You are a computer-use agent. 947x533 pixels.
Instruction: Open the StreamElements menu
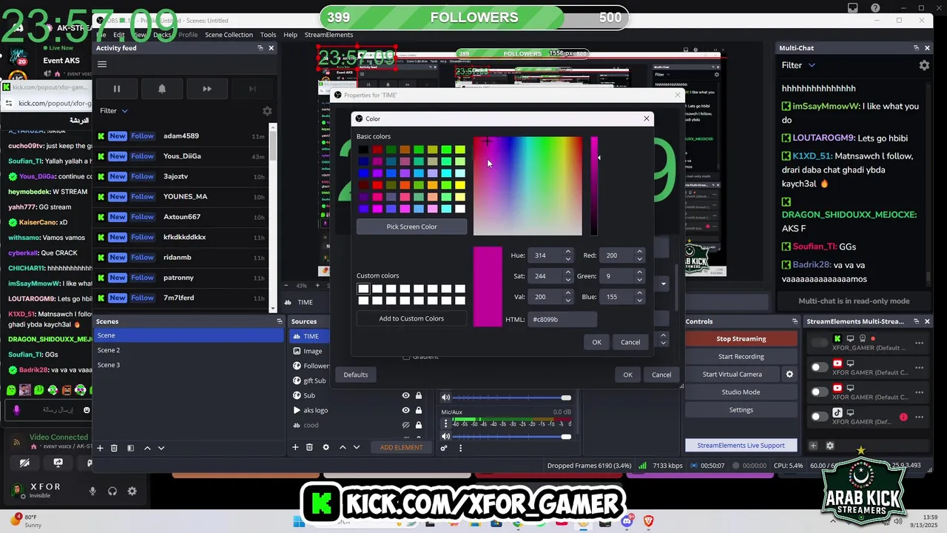pyautogui.click(x=328, y=35)
